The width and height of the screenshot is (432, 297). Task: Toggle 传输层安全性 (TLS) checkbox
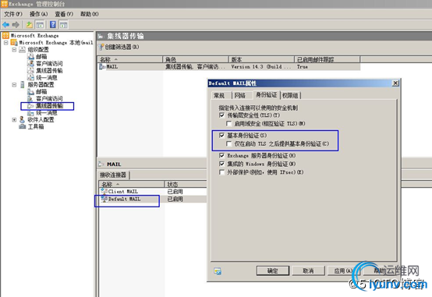(x=221, y=115)
